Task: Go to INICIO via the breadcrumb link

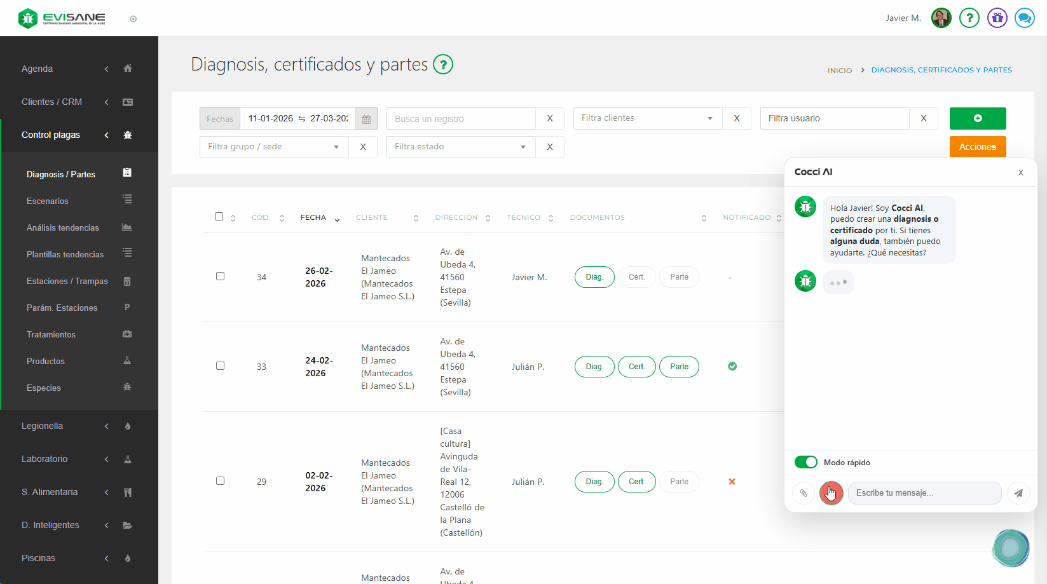Action: click(839, 70)
